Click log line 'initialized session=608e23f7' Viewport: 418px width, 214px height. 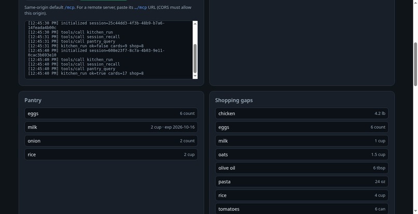tap(96, 53)
